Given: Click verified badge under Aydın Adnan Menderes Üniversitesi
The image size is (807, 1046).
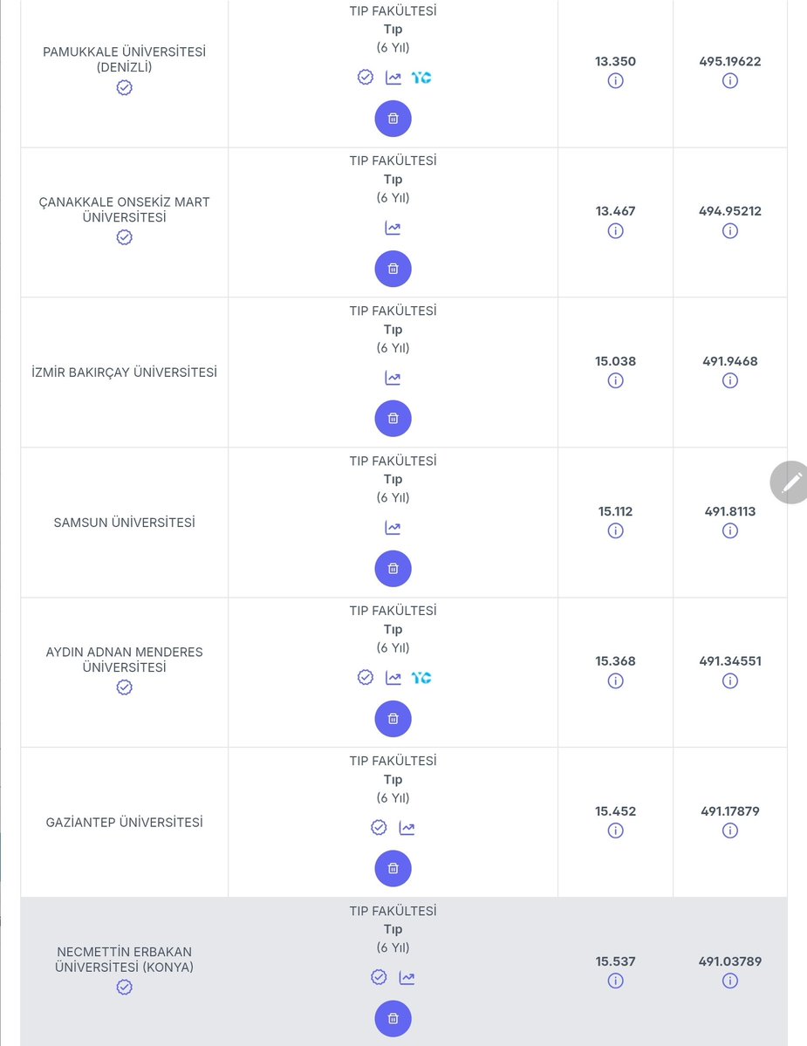Looking at the screenshot, I should tap(124, 687).
